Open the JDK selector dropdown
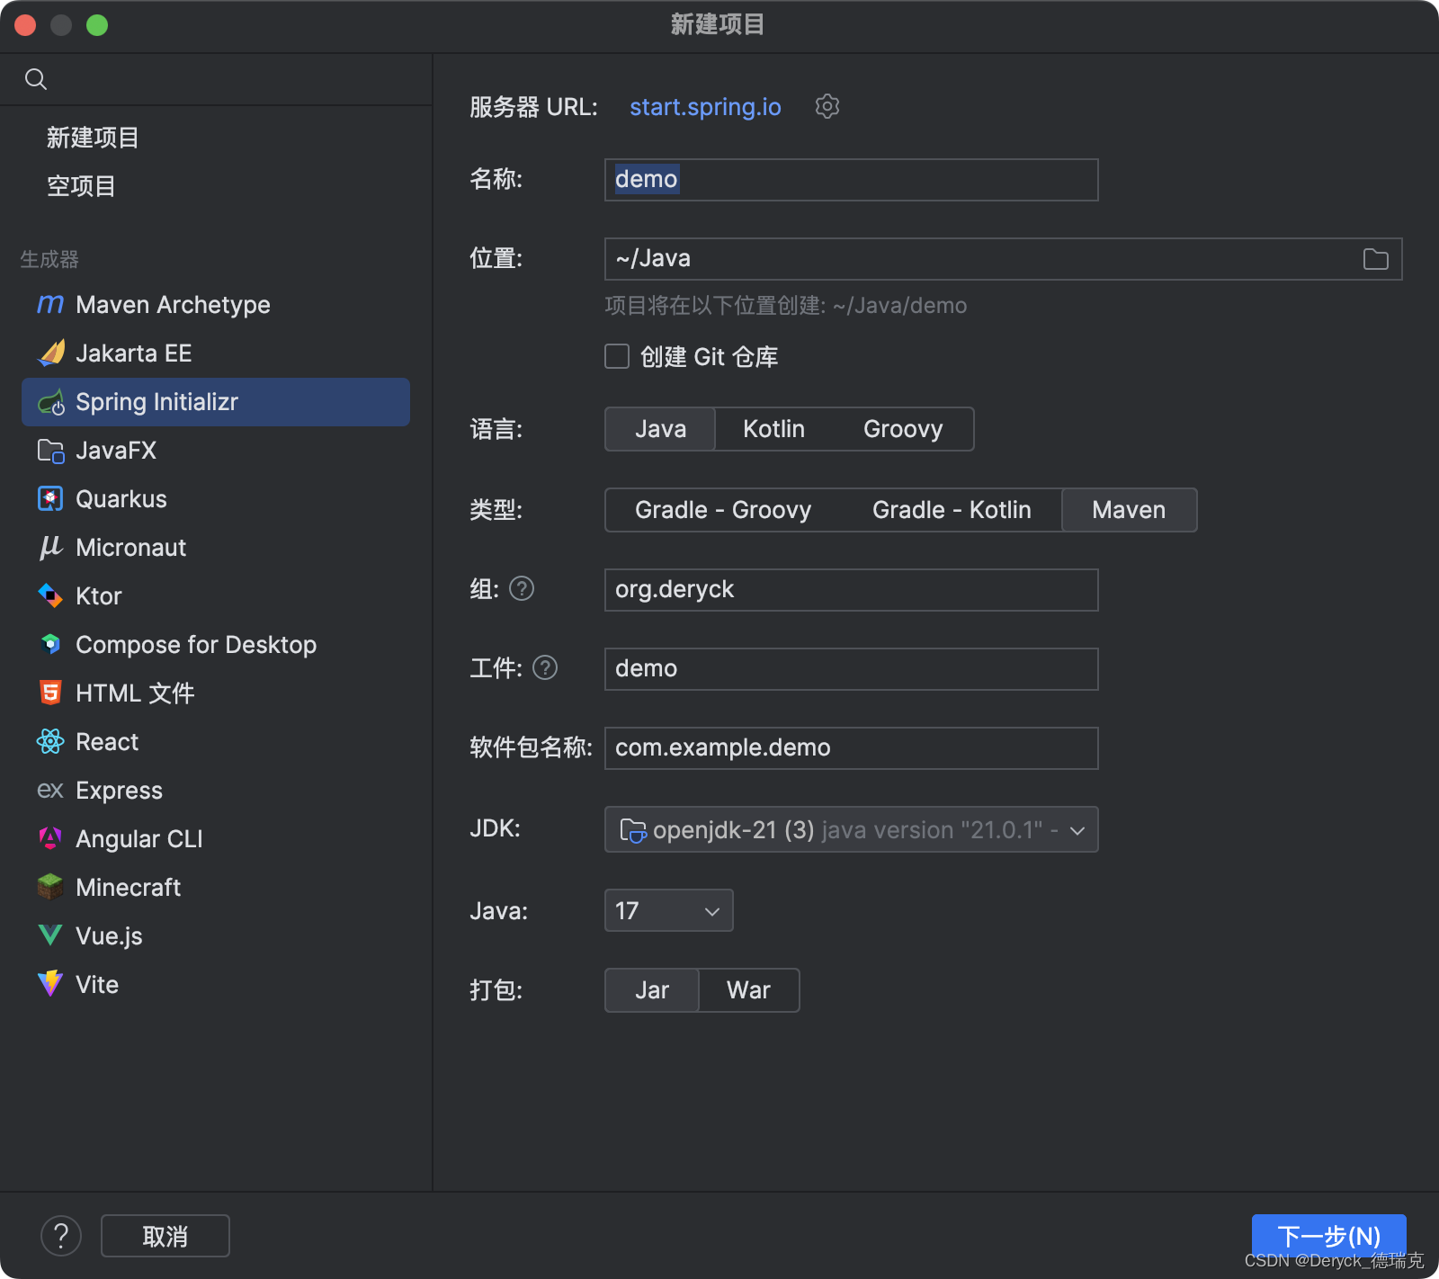 (x=850, y=829)
